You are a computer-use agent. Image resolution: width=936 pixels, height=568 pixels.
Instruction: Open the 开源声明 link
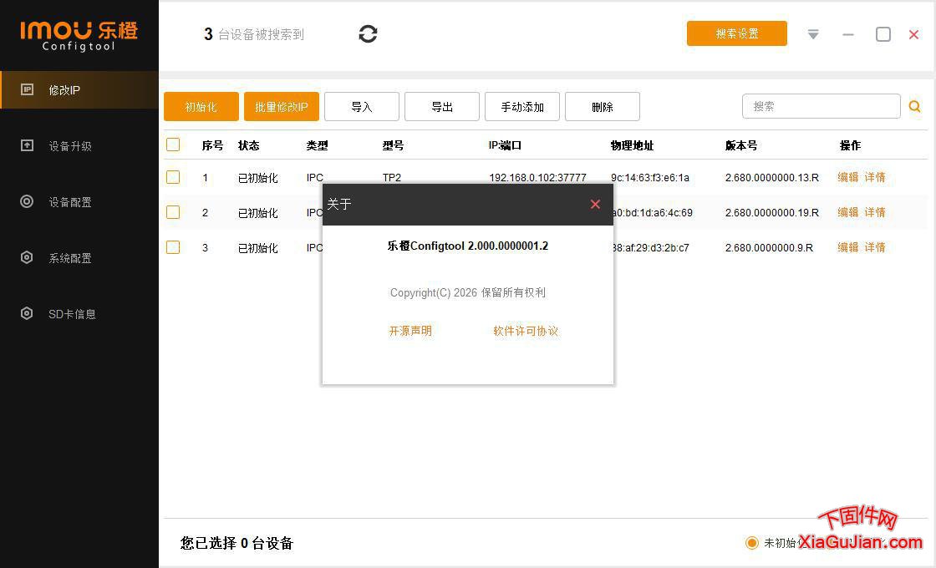coord(410,331)
